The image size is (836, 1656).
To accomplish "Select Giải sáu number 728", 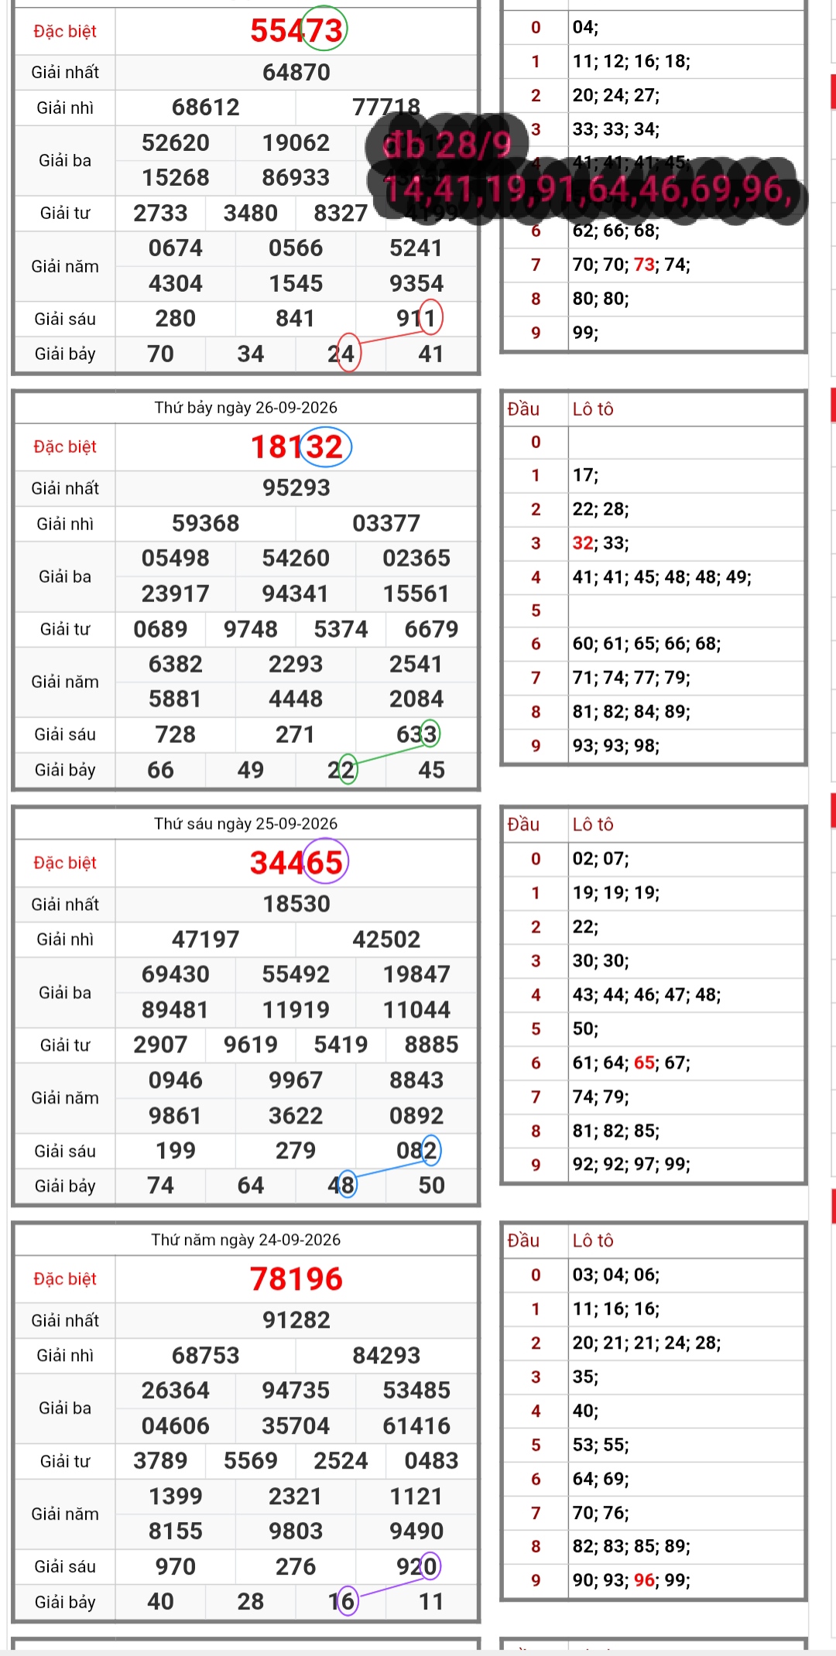I will pyautogui.click(x=176, y=734).
